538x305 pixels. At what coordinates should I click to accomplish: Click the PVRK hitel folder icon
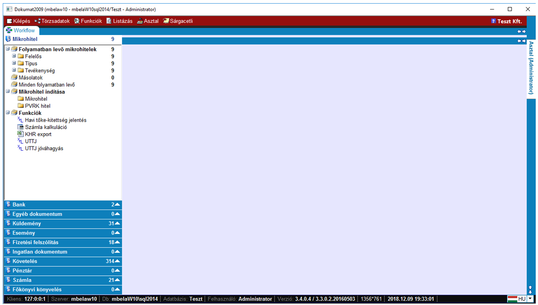coord(21,106)
